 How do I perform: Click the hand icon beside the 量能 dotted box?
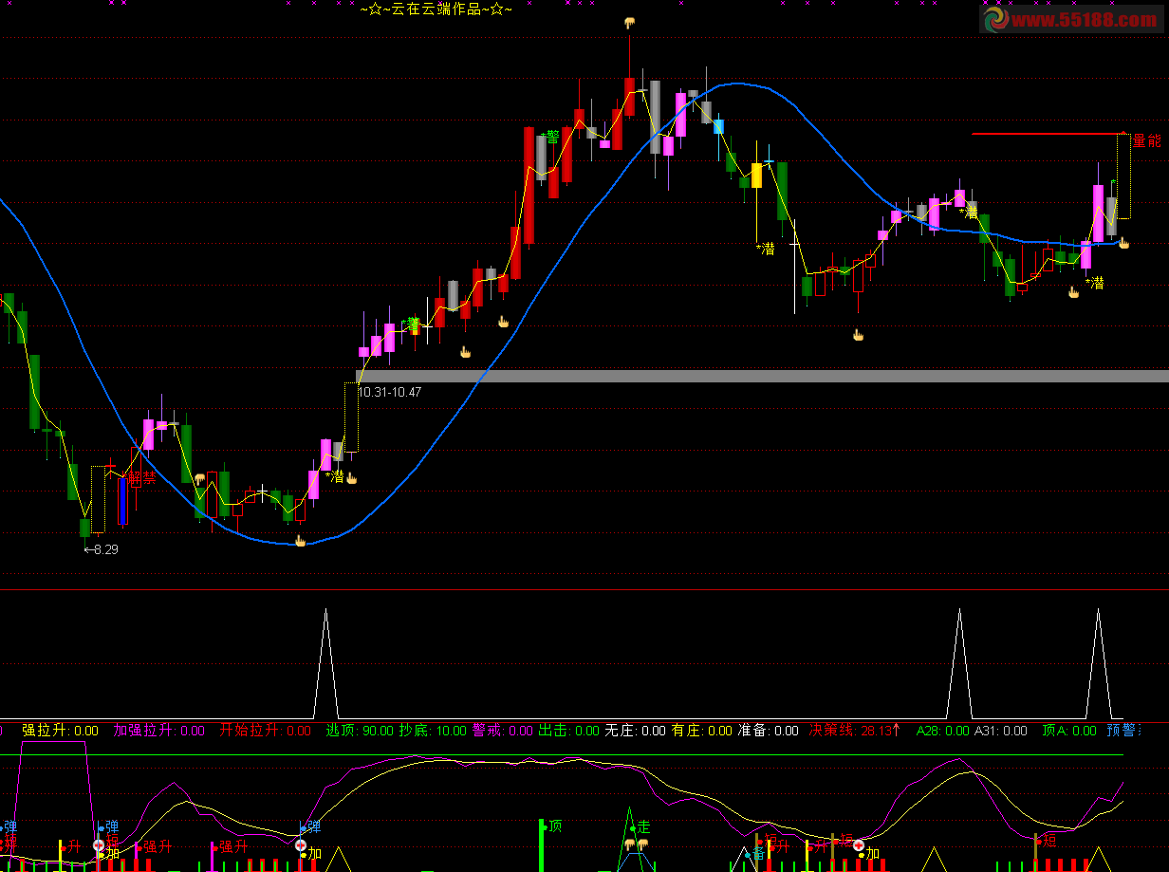point(1123,243)
